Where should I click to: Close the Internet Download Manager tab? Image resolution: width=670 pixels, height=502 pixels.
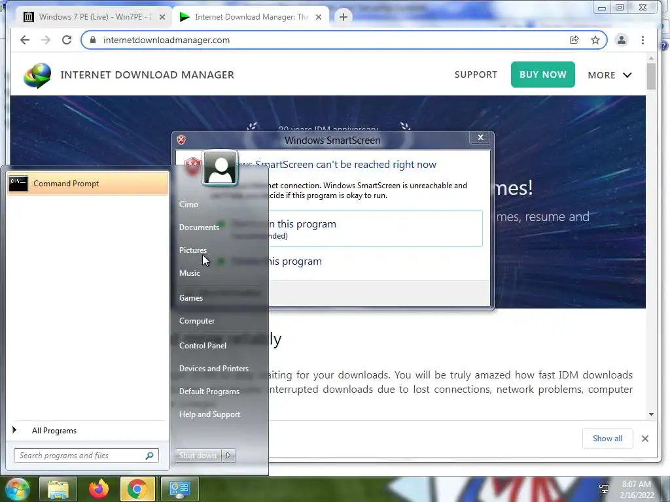(319, 17)
